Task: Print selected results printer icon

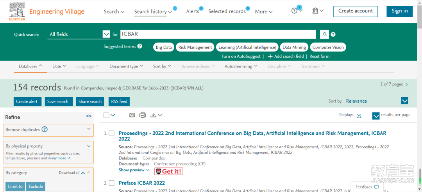Action: [x=142, y=115]
